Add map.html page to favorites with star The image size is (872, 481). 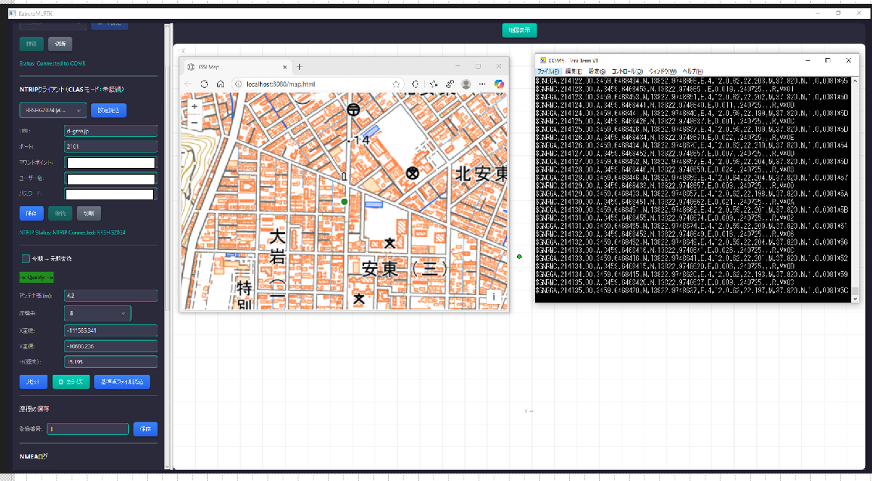396,84
